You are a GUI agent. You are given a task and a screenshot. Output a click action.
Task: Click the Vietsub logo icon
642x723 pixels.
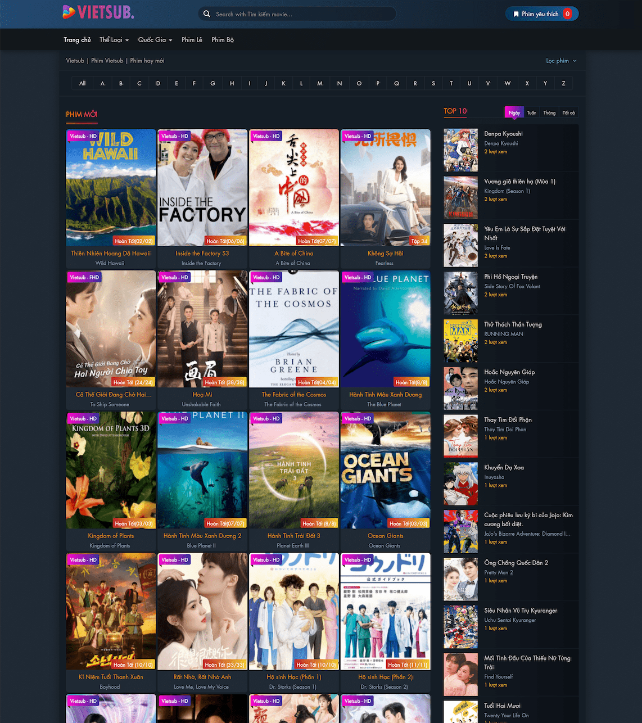pyautogui.click(x=69, y=12)
